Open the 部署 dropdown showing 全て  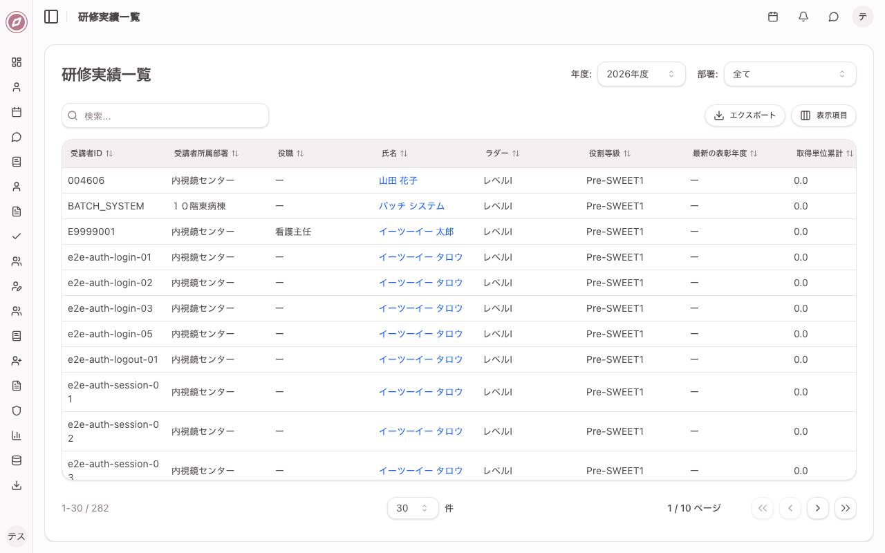click(790, 74)
